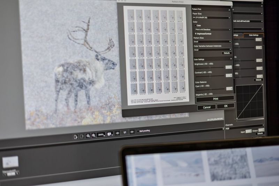Adjust the Contrast slider in dialog

point(210,76)
